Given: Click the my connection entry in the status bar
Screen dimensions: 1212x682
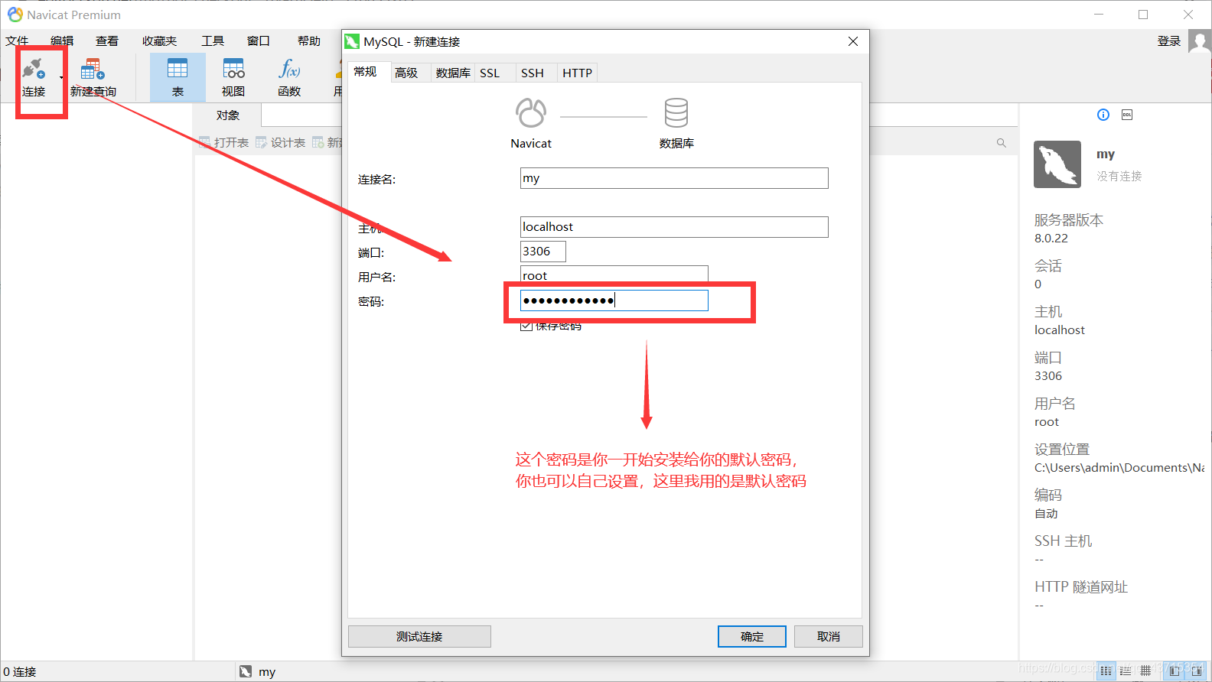Looking at the screenshot, I should 258,672.
